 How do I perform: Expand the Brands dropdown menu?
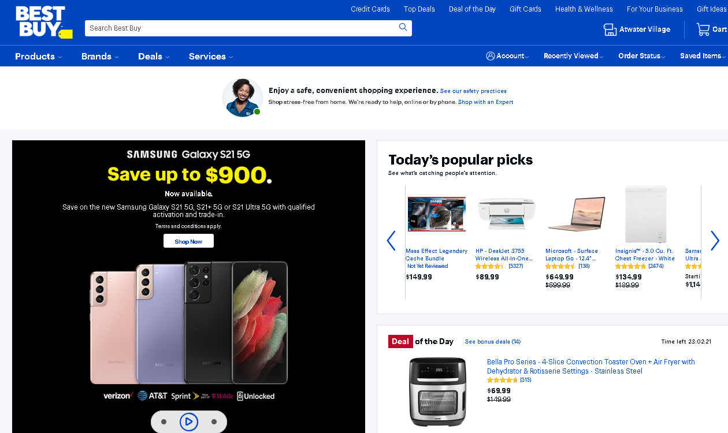pos(100,57)
